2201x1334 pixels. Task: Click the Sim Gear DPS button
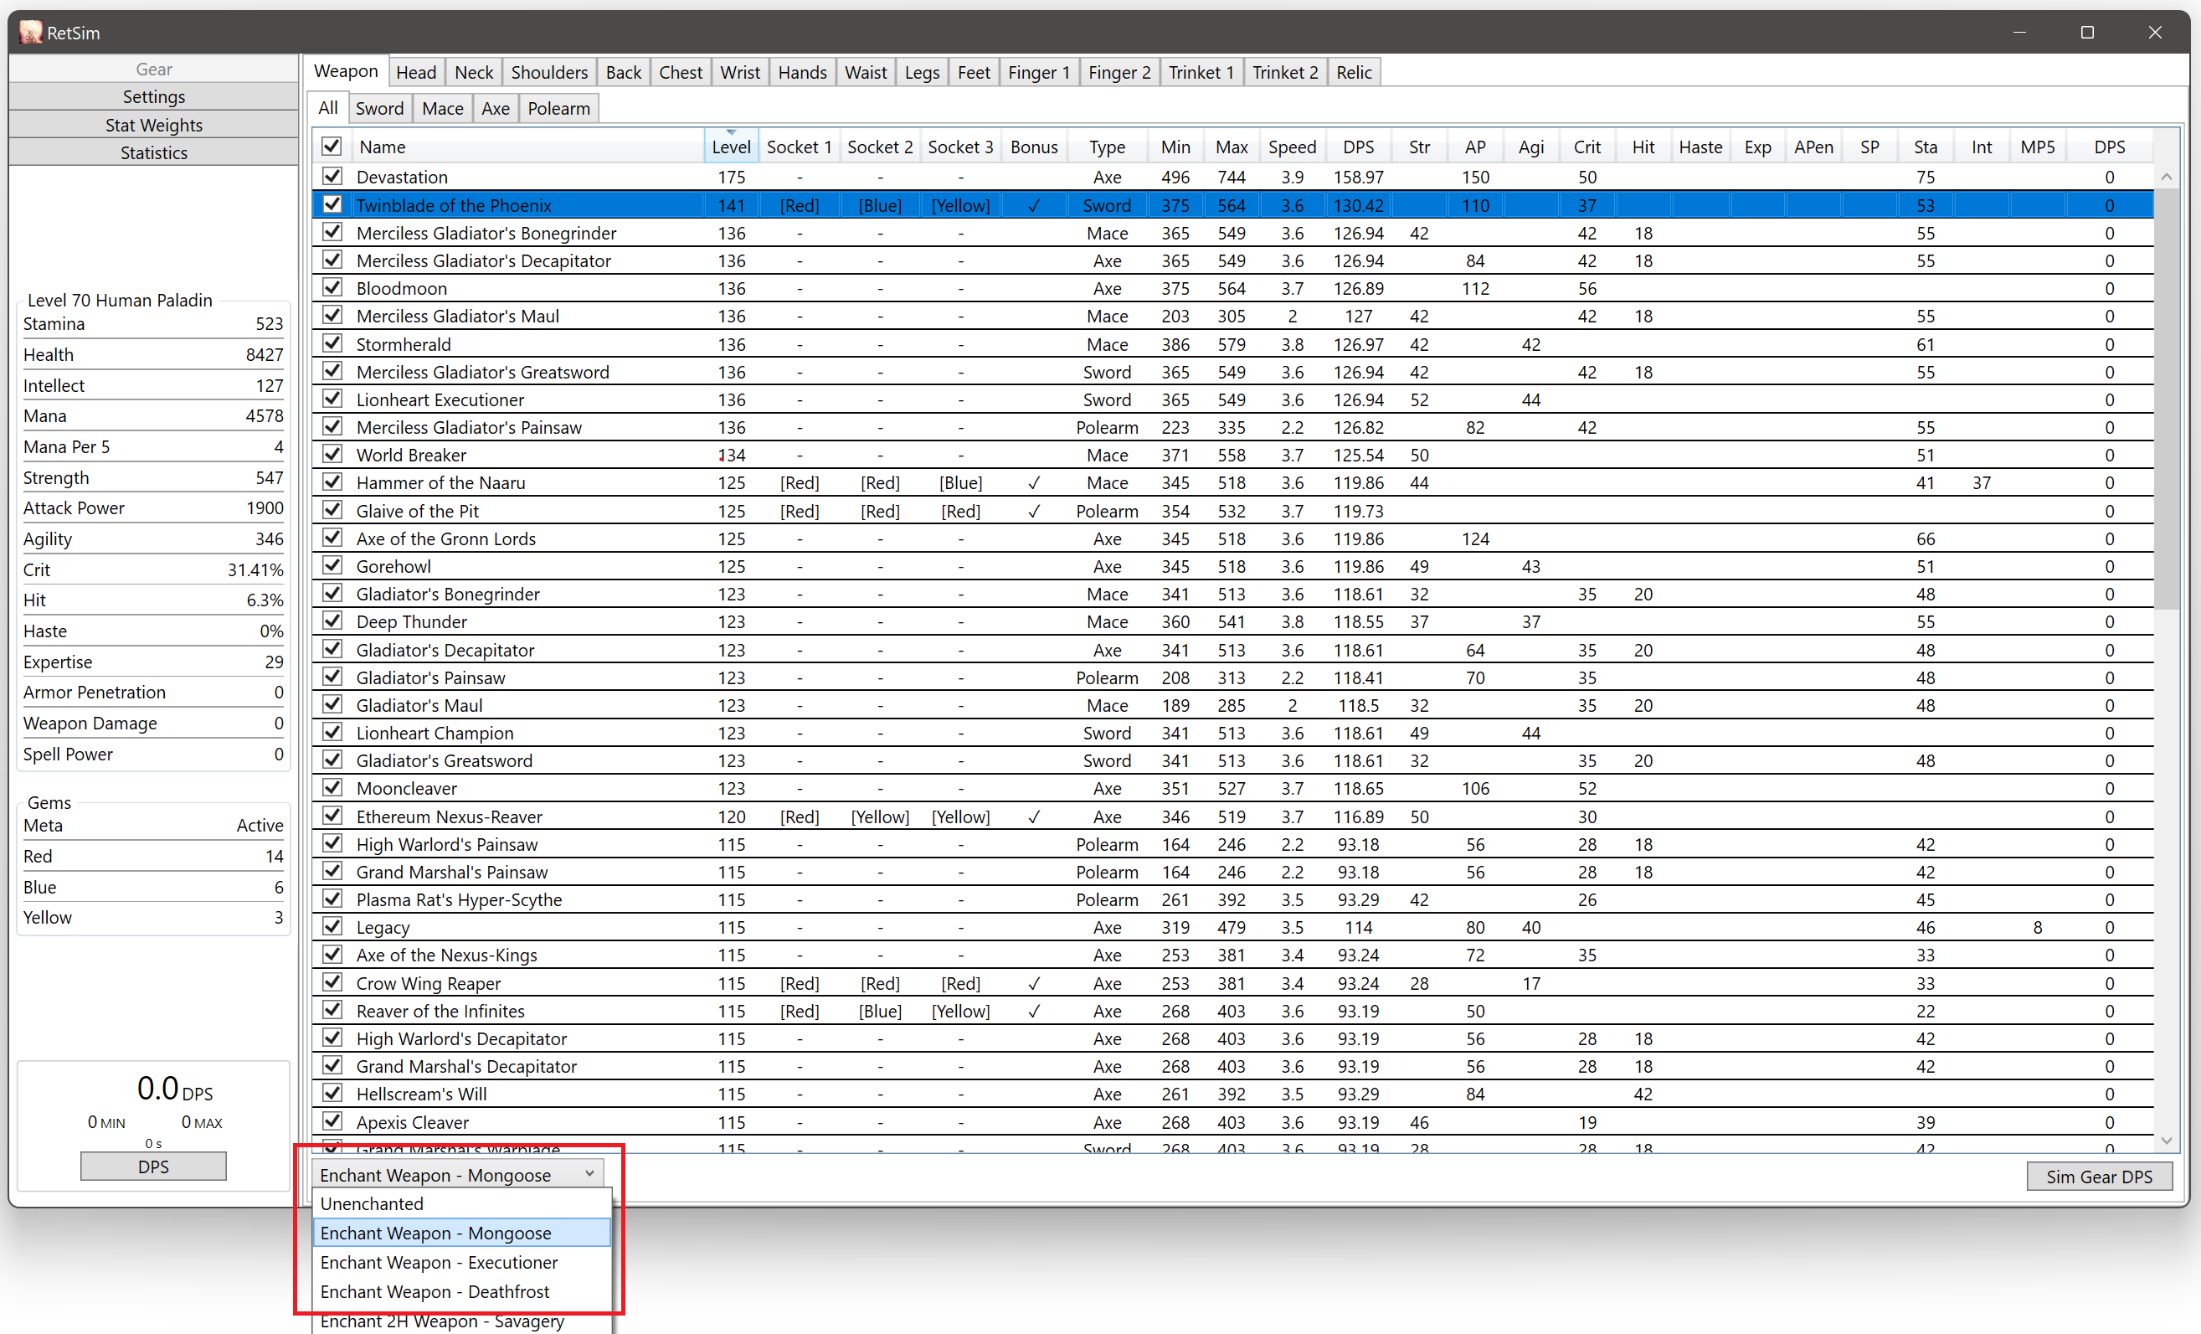(2099, 1176)
